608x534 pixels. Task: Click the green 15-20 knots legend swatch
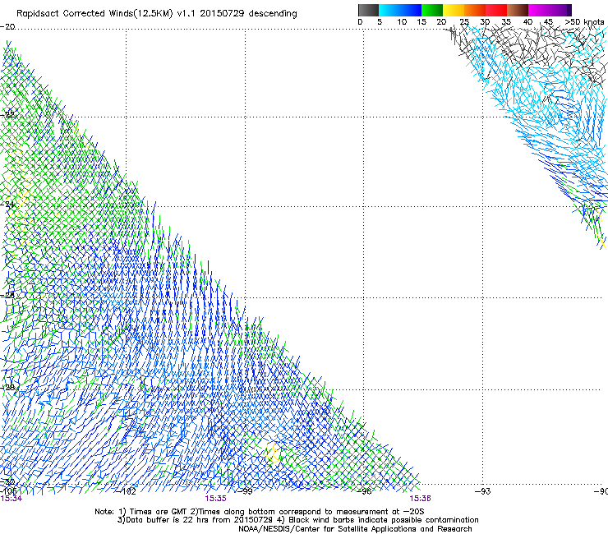pos(432,10)
